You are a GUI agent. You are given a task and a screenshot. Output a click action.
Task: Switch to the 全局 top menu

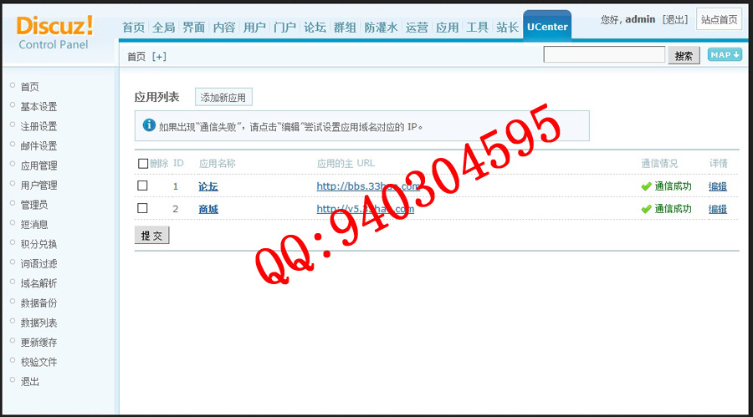pyautogui.click(x=164, y=28)
